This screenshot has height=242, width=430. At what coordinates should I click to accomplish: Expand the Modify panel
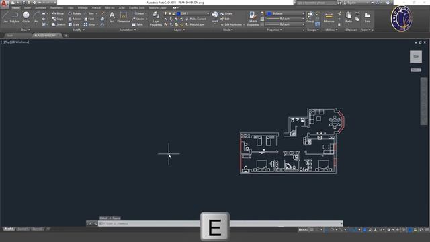click(79, 30)
